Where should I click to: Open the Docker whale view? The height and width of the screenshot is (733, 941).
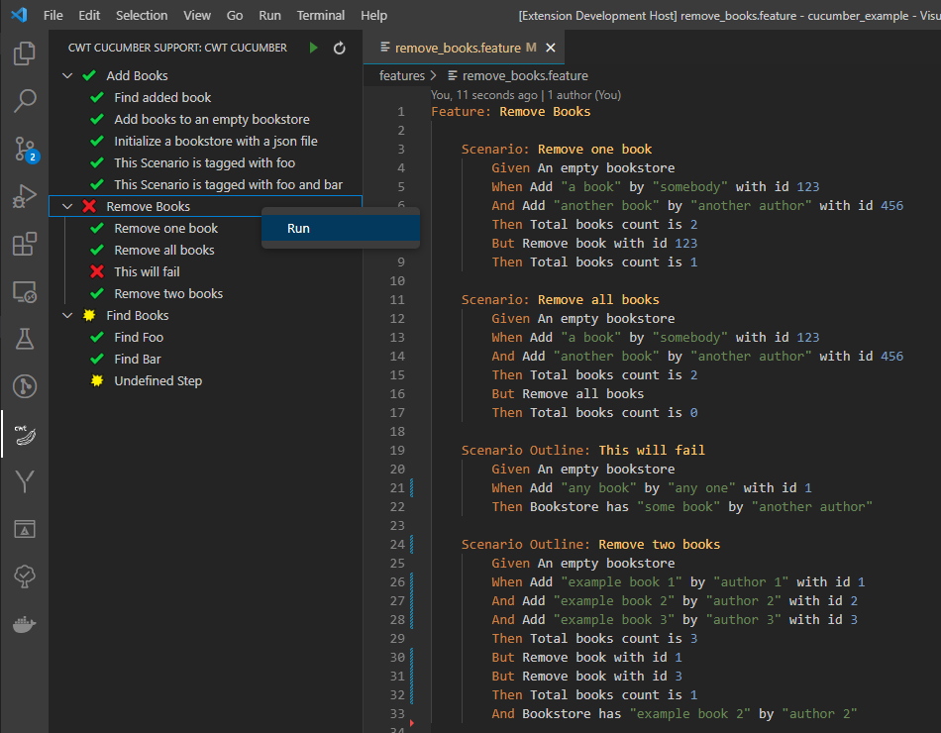tap(23, 624)
